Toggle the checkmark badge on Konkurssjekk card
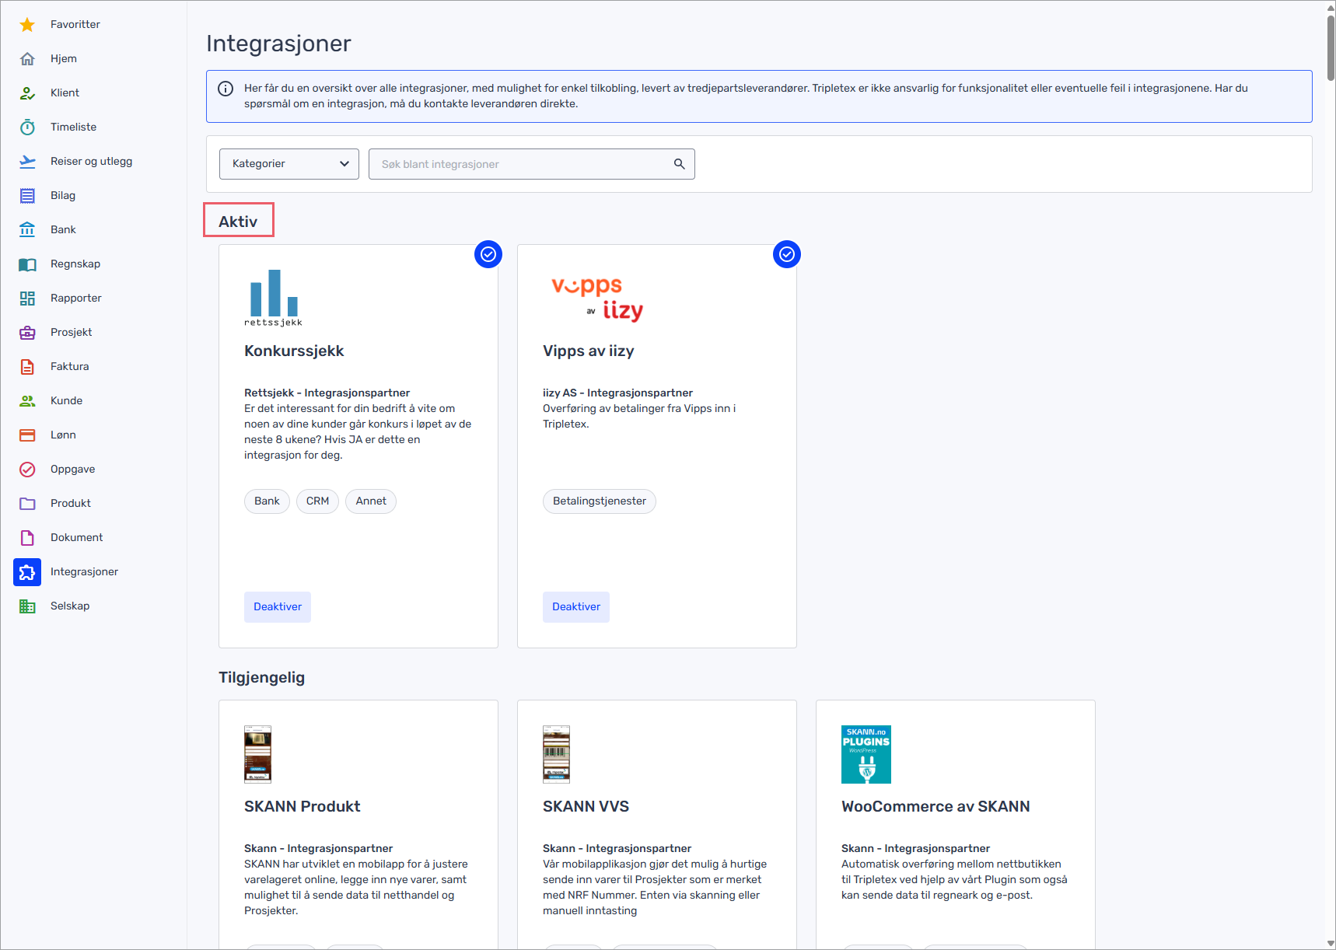 (x=488, y=254)
